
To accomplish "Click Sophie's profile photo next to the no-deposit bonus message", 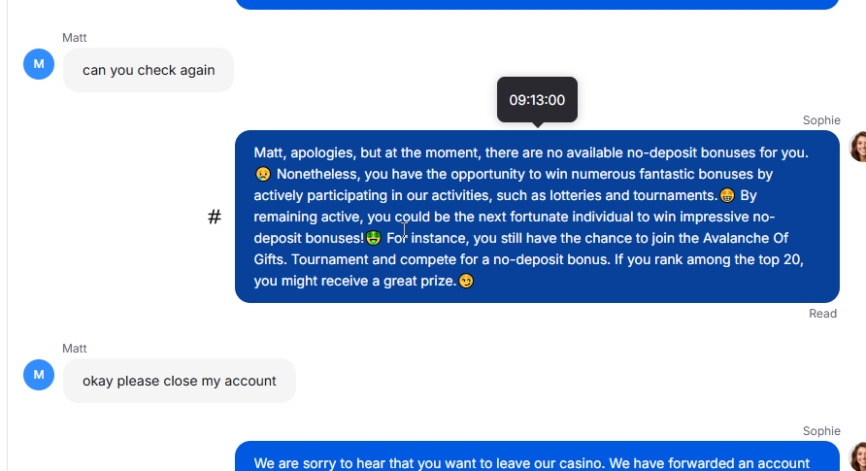I will pyautogui.click(x=857, y=147).
